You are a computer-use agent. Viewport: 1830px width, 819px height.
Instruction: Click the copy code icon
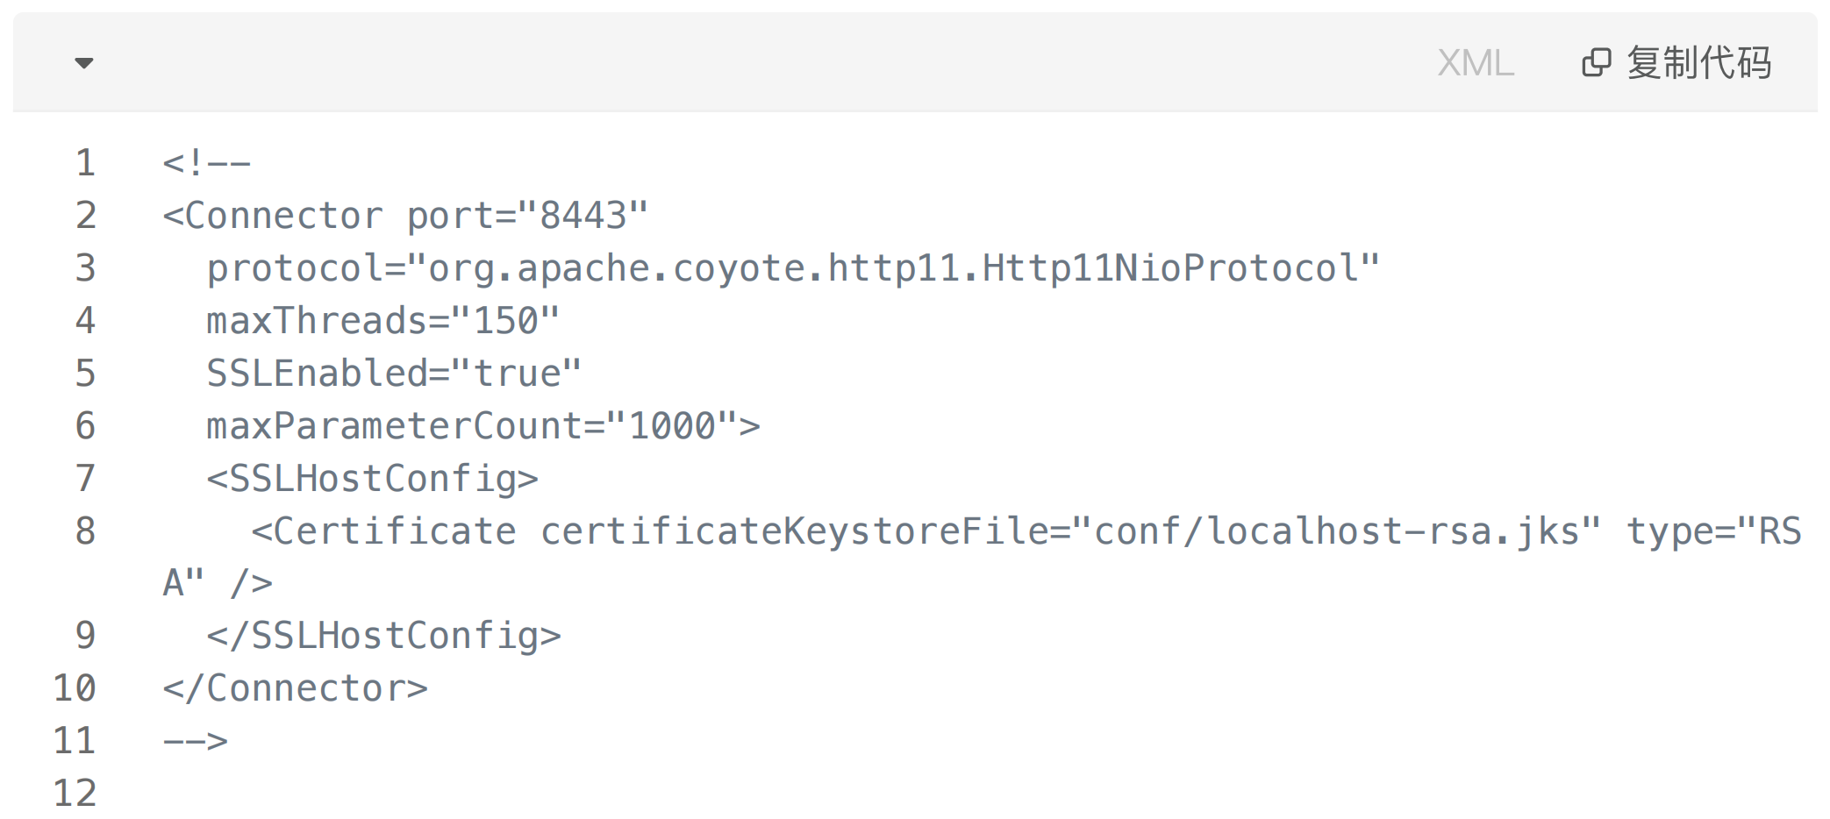coord(1596,63)
